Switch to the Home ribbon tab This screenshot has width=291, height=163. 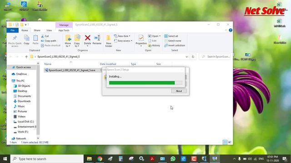[x=25, y=30]
